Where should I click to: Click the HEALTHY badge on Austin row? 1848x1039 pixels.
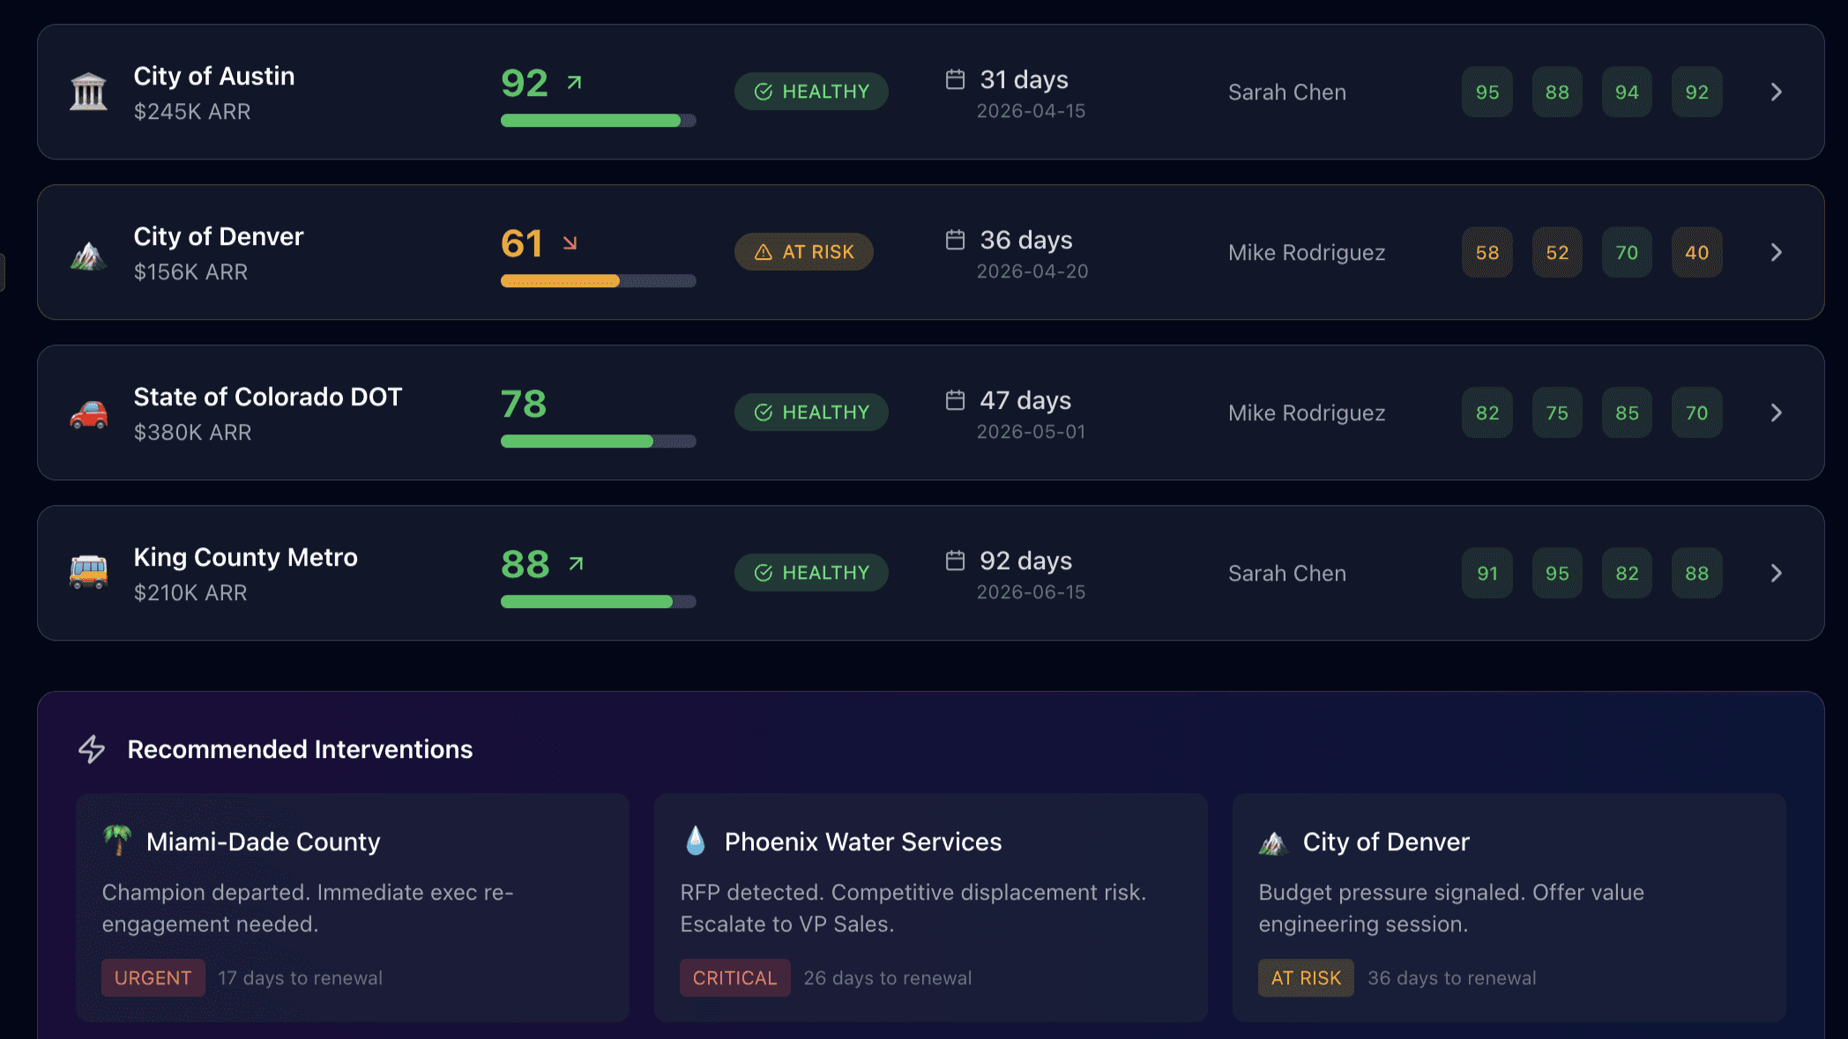point(811,92)
